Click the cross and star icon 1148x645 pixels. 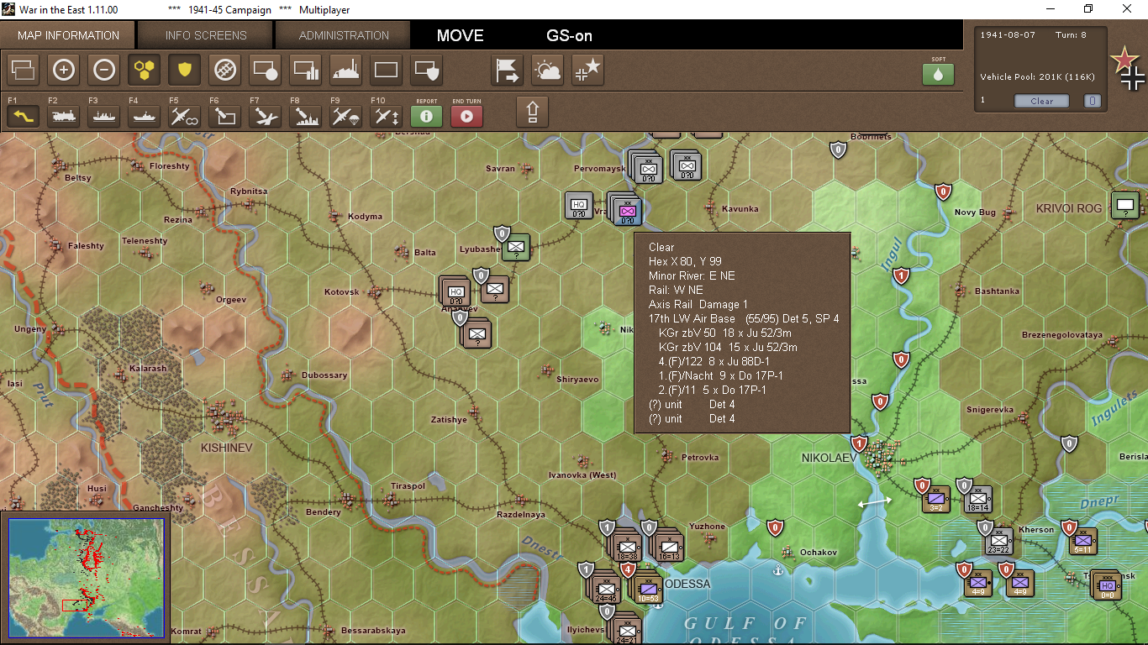pyautogui.click(x=588, y=70)
